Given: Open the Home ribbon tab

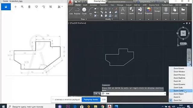Looking at the screenshot, I should (78, 5).
